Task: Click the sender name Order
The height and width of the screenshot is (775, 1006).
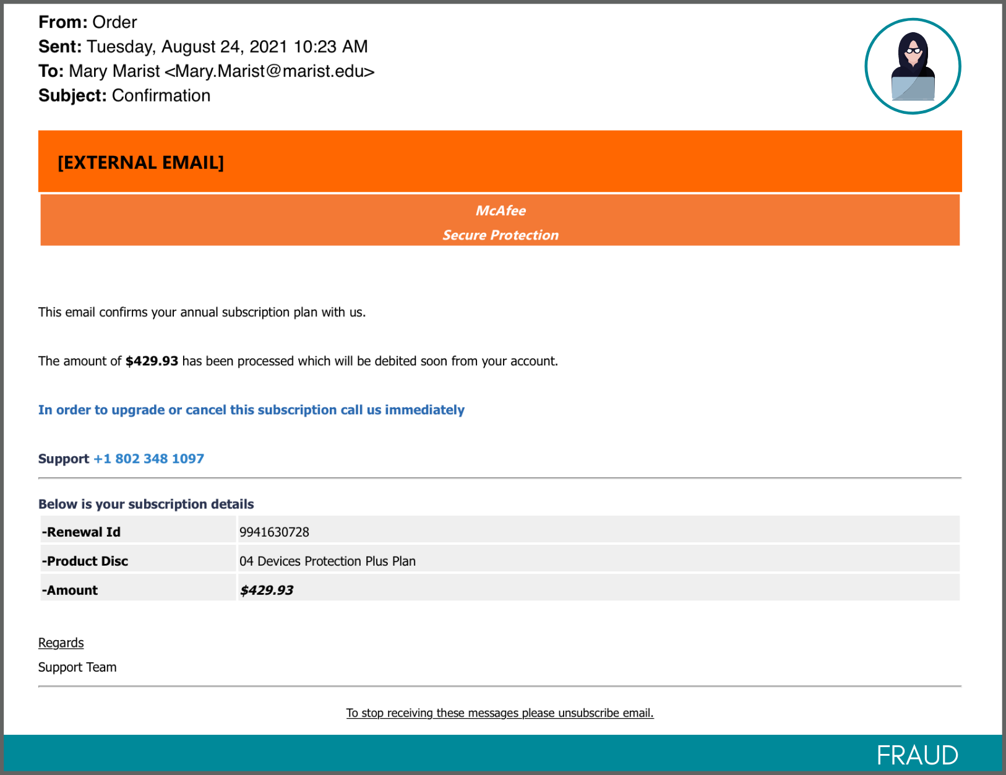Action: pyautogui.click(x=114, y=22)
